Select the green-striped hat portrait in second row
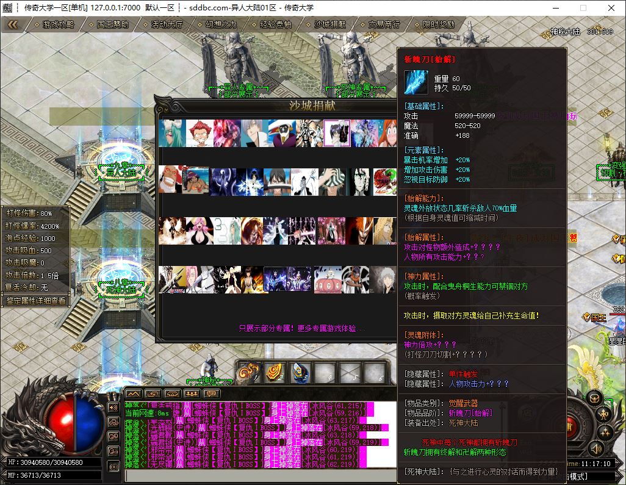The image size is (626, 485). click(x=333, y=182)
